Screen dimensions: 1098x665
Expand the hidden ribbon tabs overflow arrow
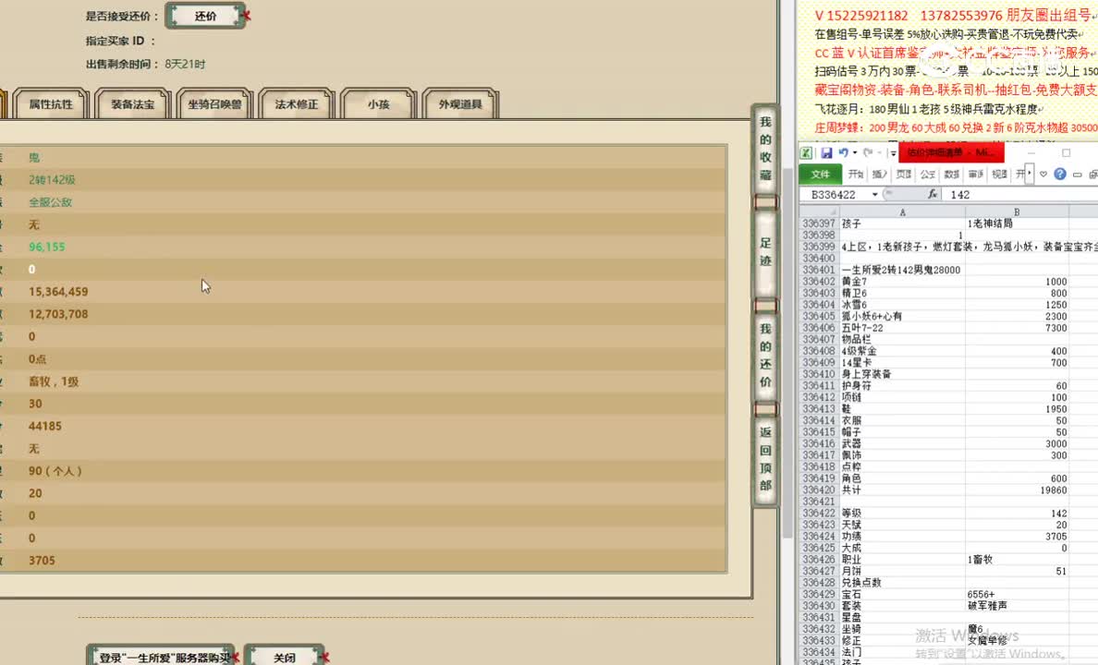[x=1028, y=174]
